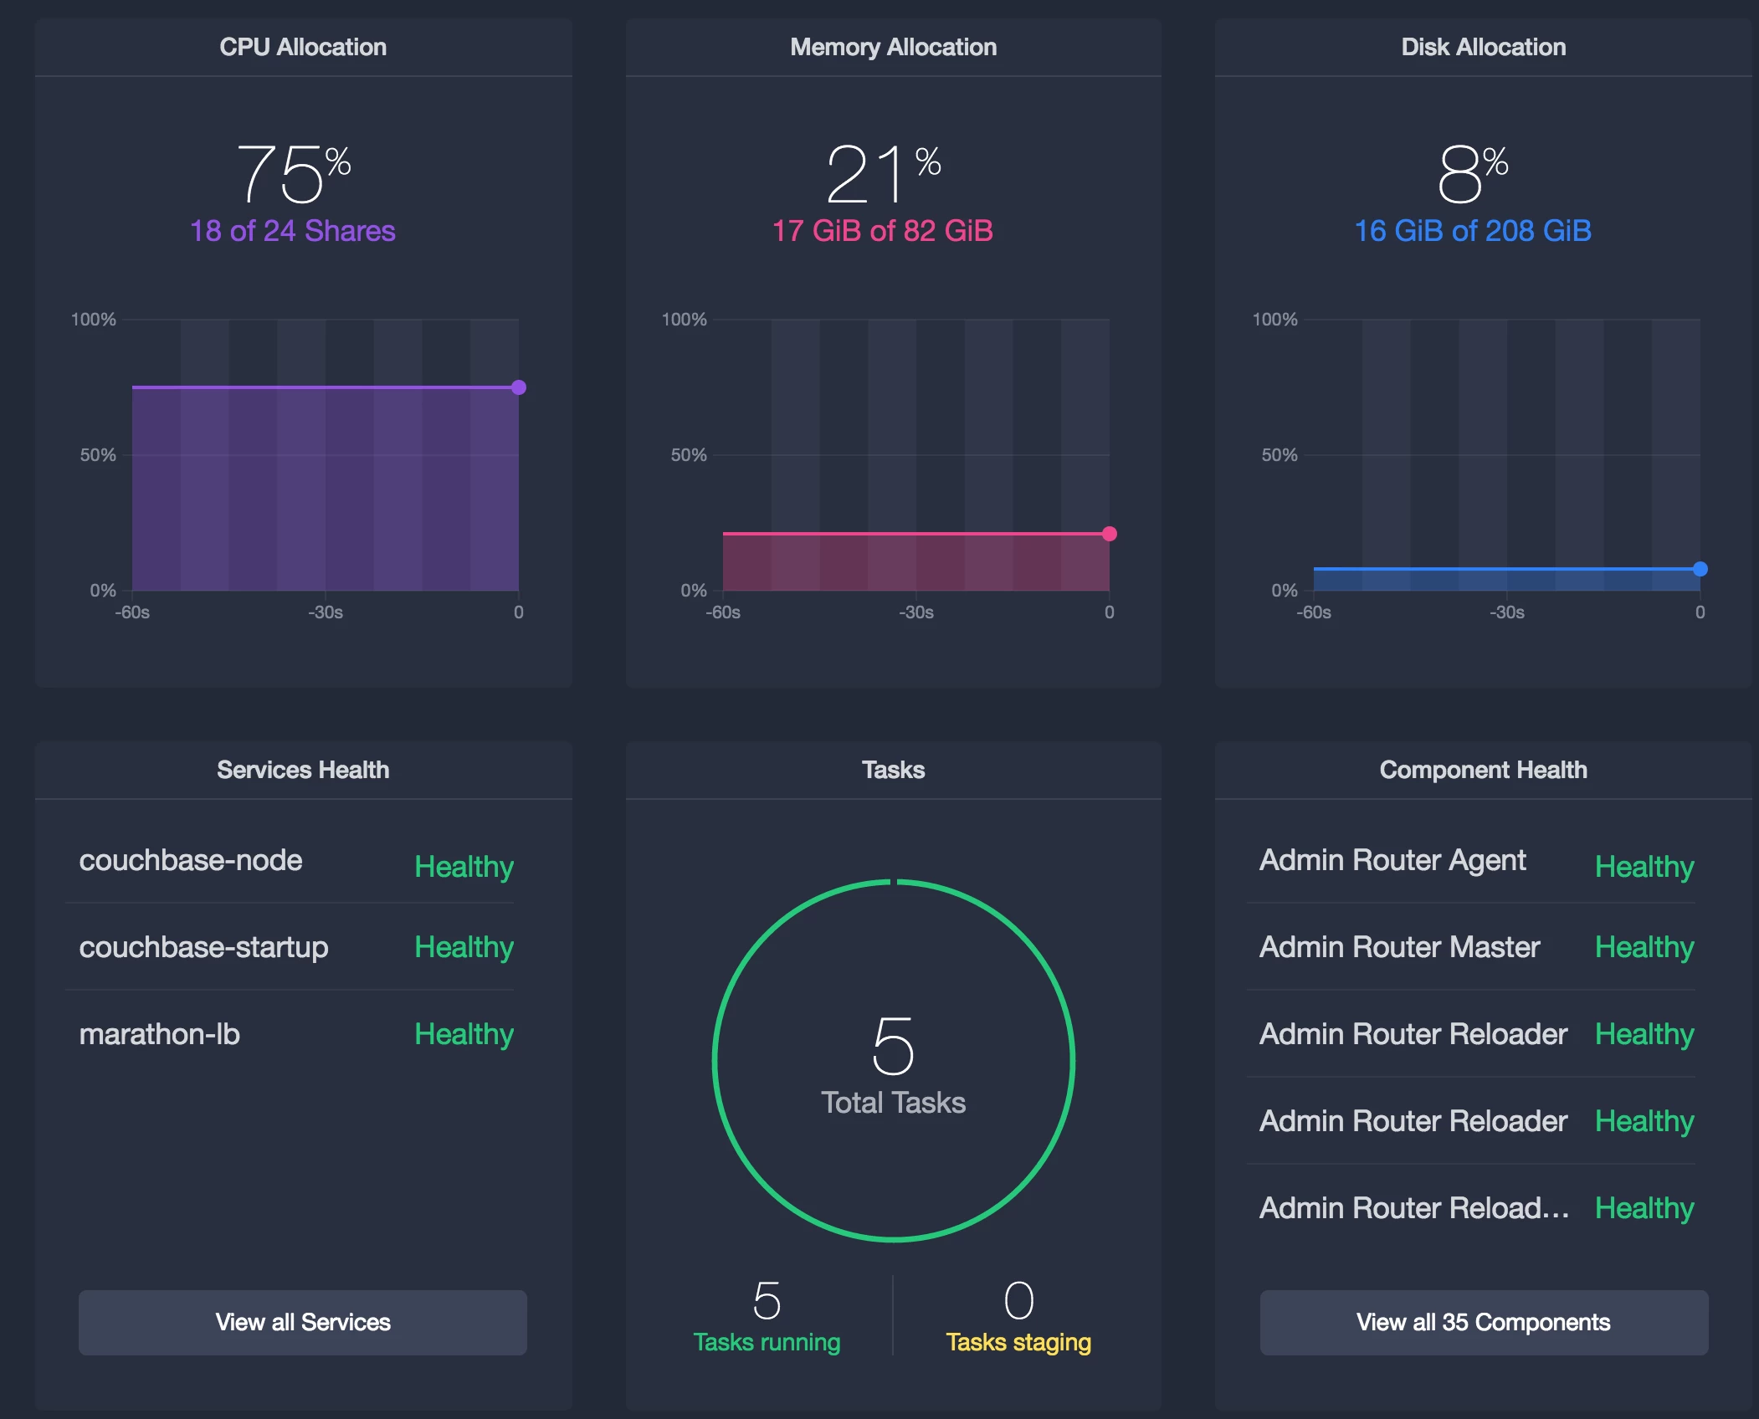Click the 75% CPU value
Image resolution: width=1759 pixels, height=1419 pixels.
coord(293,173)
